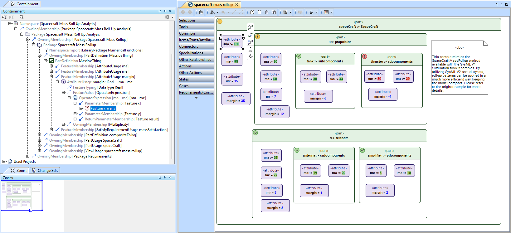Click the copy icon in diagram toolbar
511x233 pixels.
252,12
